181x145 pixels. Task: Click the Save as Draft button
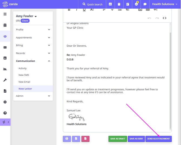coord(118,139)
